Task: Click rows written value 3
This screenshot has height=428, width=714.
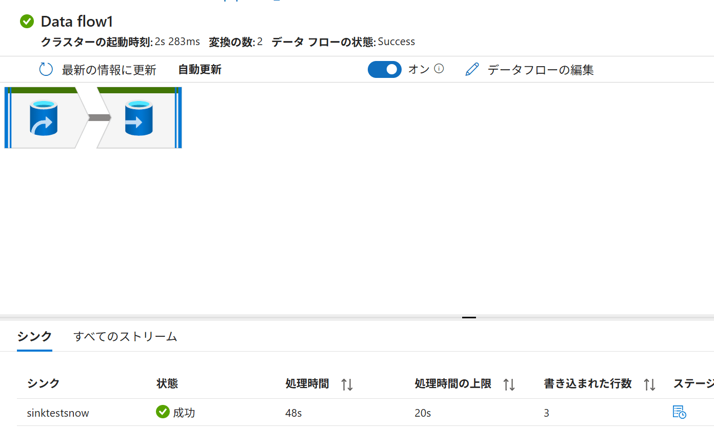Action: pos(547,413)
